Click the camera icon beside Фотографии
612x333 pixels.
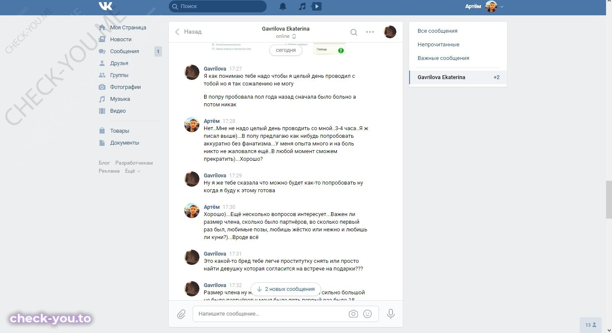(x=102, y=87)
